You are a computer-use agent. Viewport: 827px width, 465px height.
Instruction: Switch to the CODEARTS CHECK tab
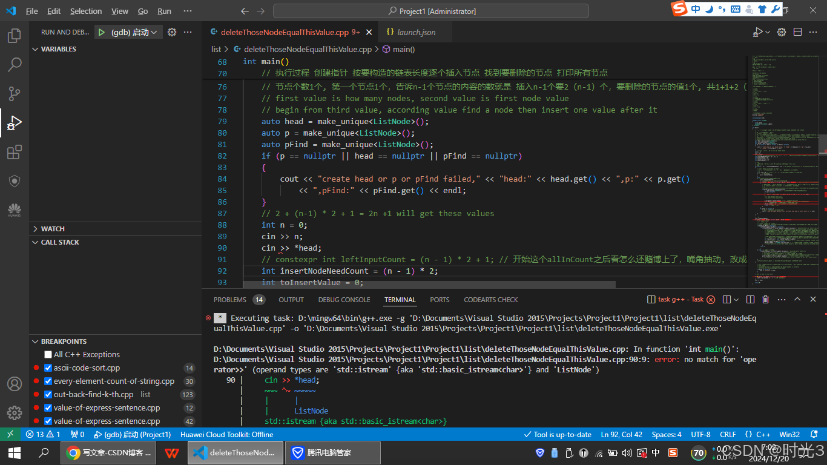coord(491,299)
